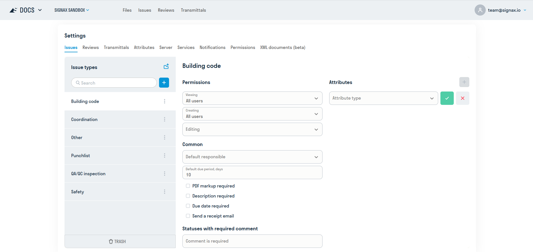Click the DOCS logo icon
The image size is (533, 252).
[x=13, y=10]
